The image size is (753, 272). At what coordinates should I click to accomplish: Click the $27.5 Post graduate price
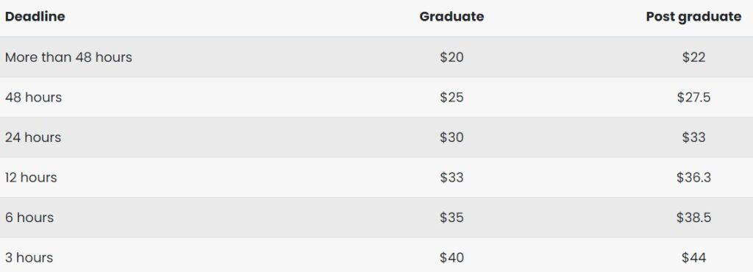(693, 97)
